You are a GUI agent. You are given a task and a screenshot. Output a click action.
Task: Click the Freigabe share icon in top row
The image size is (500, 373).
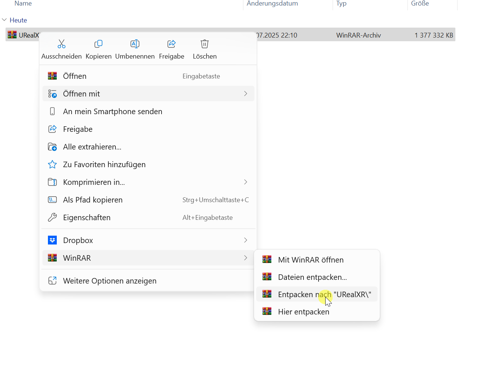click(x=171, y=44)
